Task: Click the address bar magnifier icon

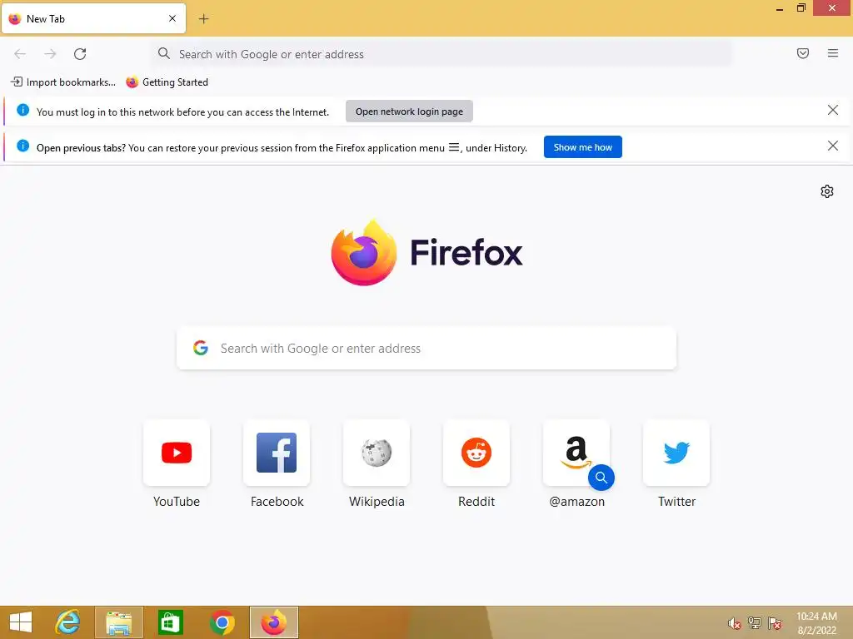Action: pos(164,53)
